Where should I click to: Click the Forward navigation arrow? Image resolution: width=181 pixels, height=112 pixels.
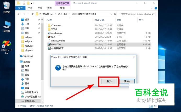pyautogui.click(x=24, y=14)
